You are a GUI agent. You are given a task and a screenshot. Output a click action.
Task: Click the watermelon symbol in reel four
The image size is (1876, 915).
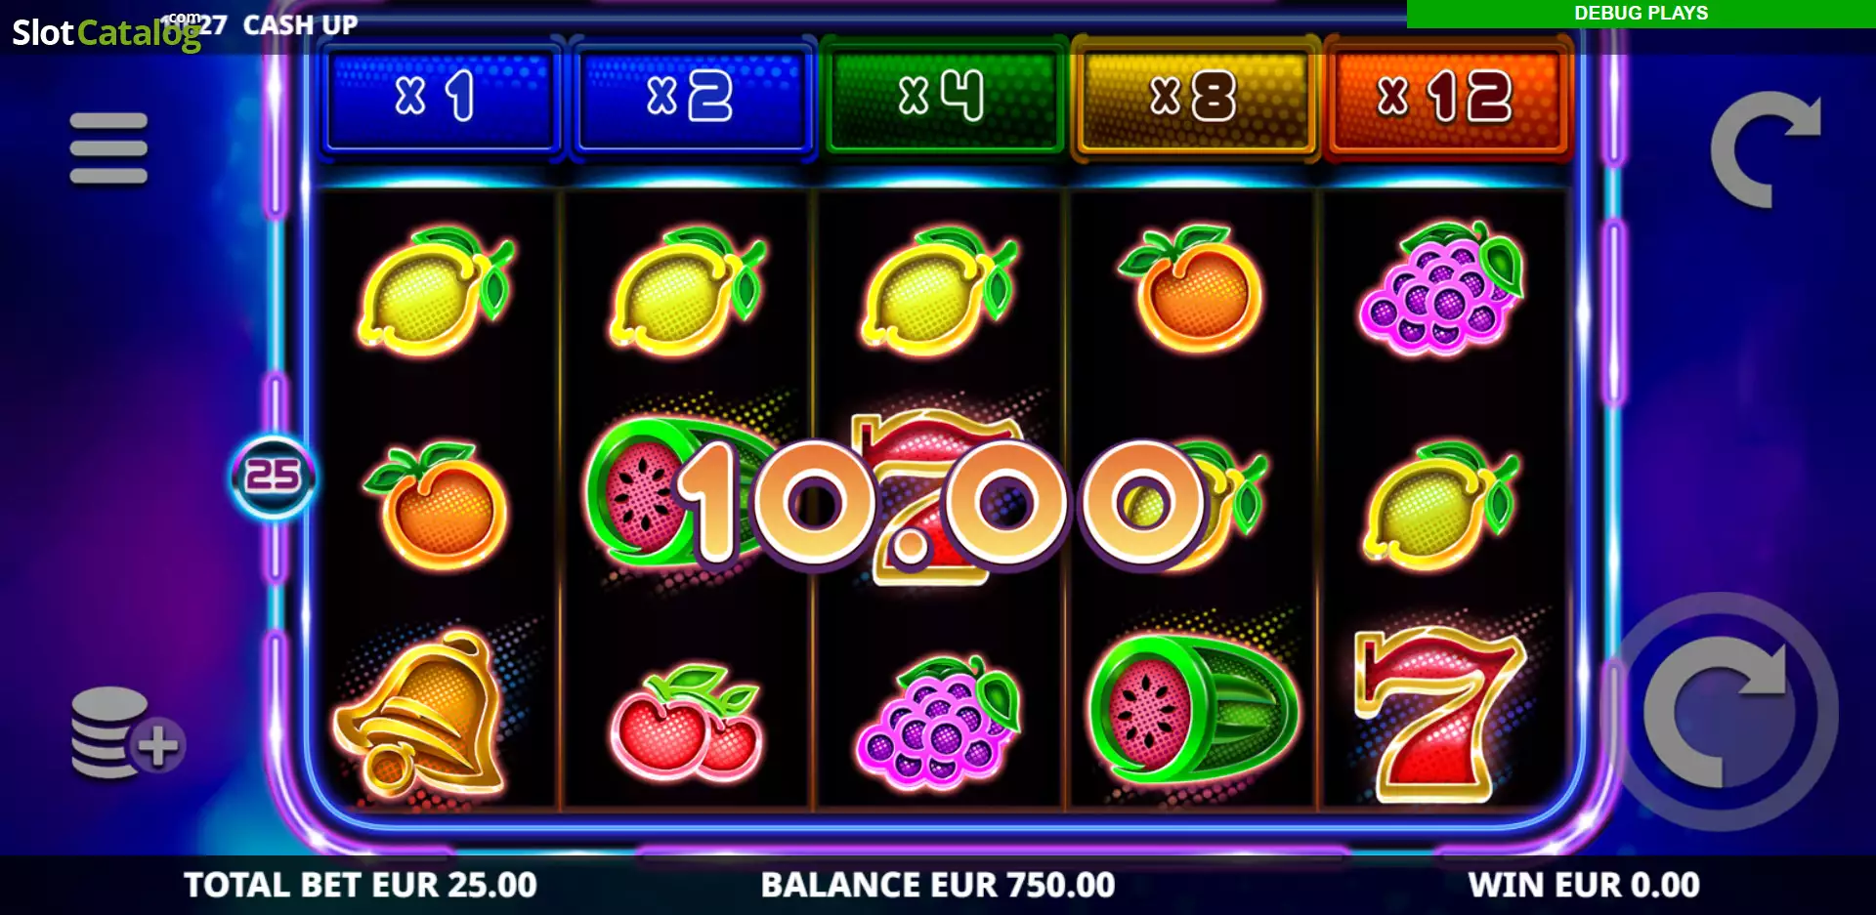1192,708
